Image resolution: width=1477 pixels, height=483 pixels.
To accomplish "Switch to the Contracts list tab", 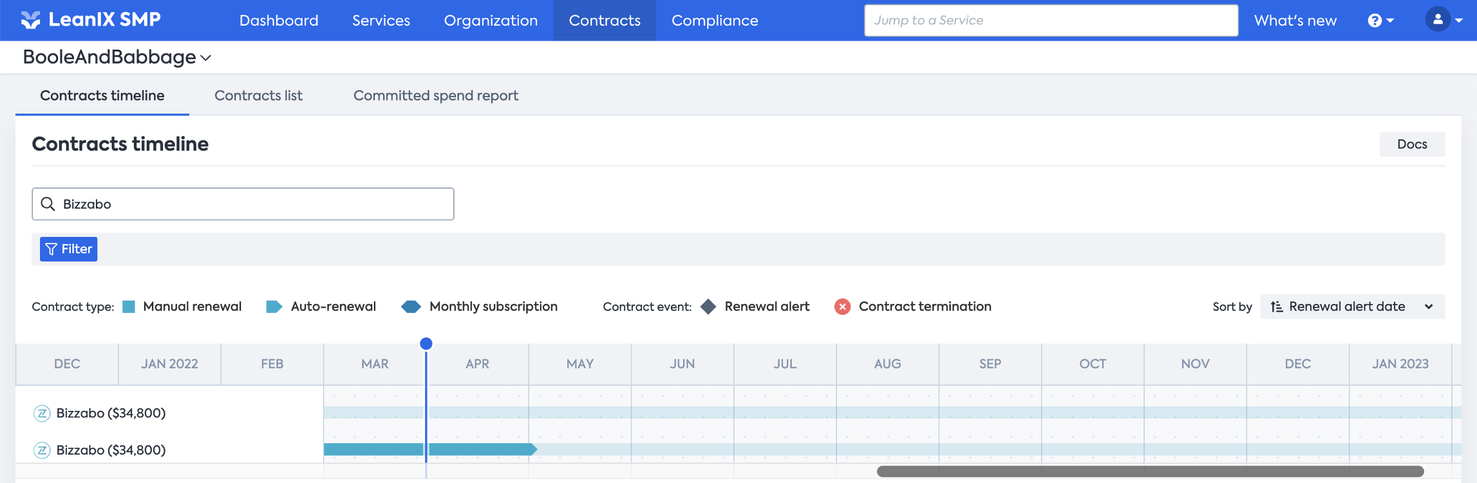I will [x=258, y=95].
